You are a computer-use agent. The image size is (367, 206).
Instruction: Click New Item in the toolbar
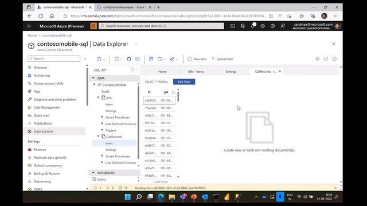[197, 59]
